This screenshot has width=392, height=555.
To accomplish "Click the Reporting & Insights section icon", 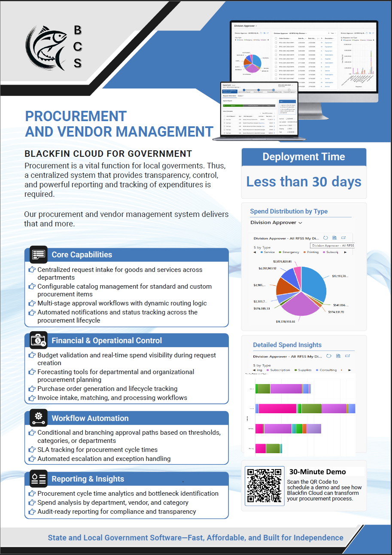I will pyautogui.click(x=38, y=479).
